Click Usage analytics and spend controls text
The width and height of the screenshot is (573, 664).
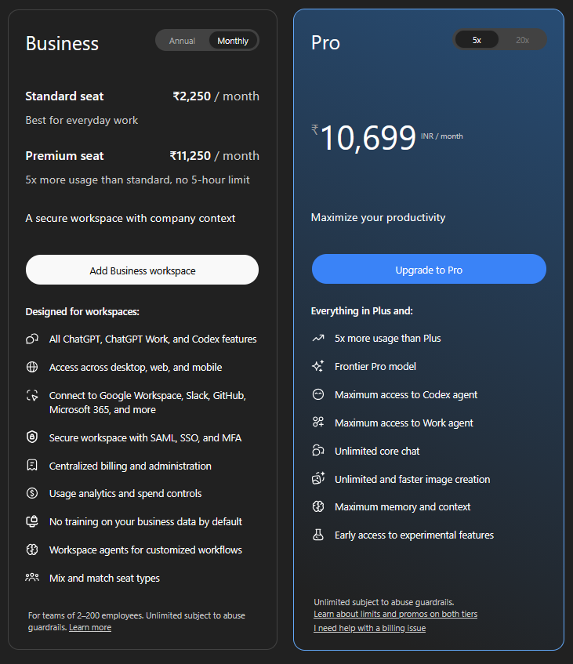click(125, 494)
